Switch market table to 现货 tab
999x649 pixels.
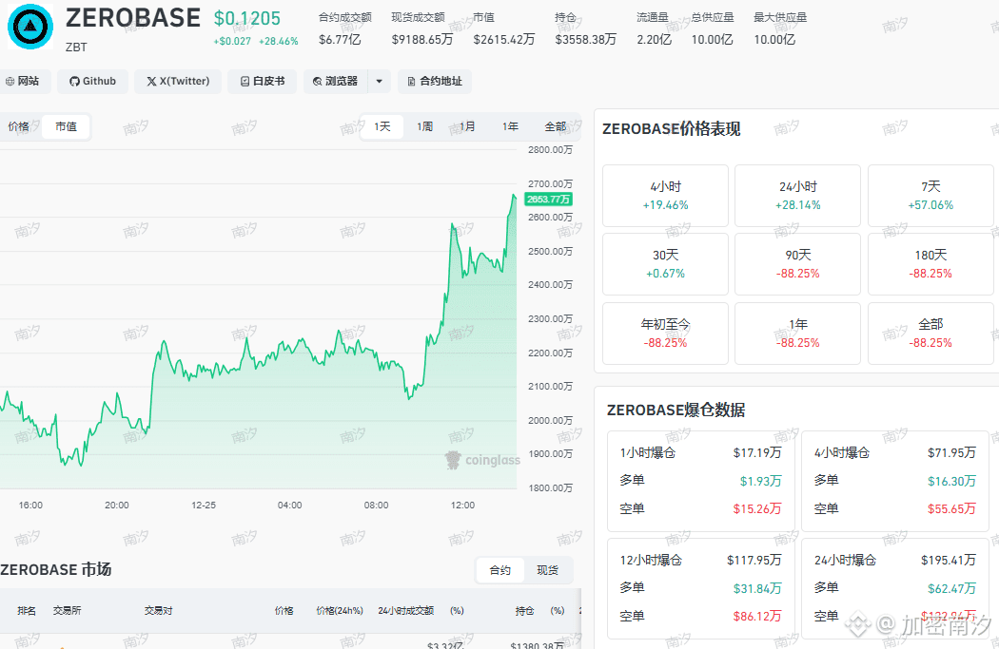(547, 570)
